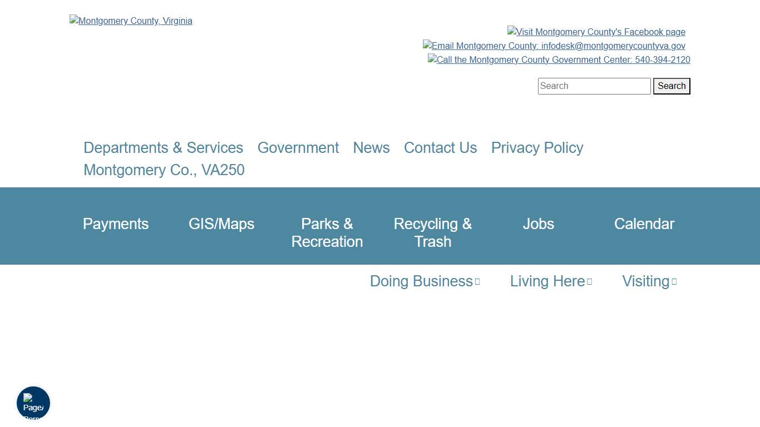This screenshot has height=427, width=760.
Task: Expand the Living Here dropdown
Action: click(x=551, y=281)
